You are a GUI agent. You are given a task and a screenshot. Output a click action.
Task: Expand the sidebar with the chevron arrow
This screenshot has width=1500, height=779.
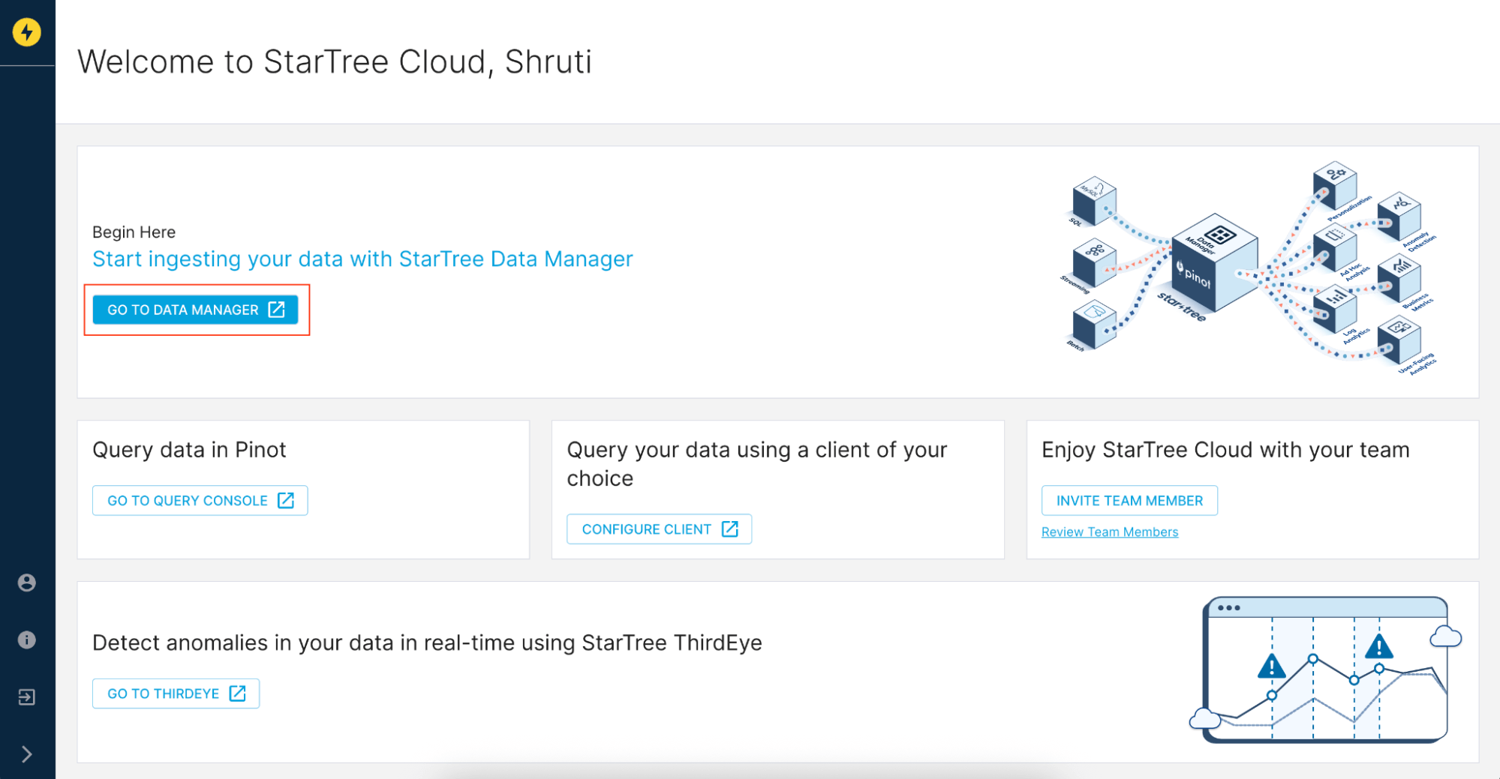(27, 754)
